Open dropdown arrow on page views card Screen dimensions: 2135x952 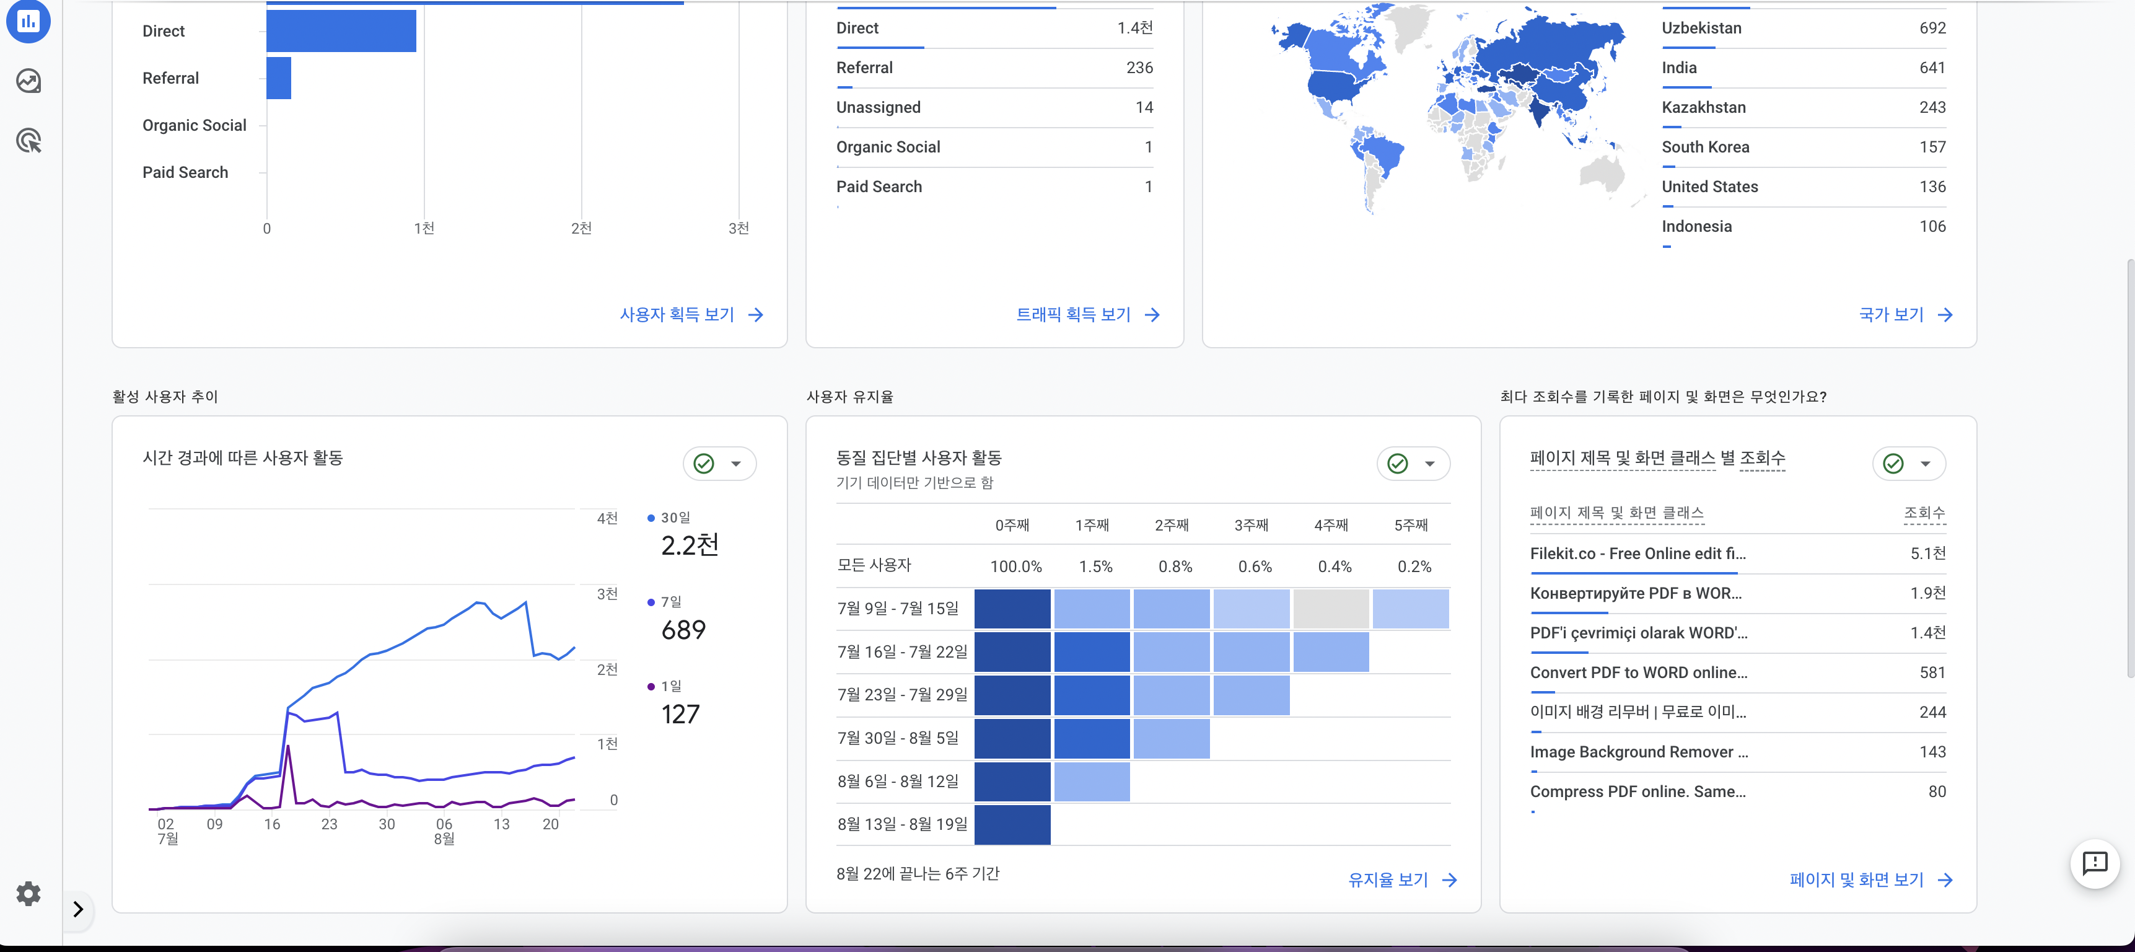pos(1926,464)
